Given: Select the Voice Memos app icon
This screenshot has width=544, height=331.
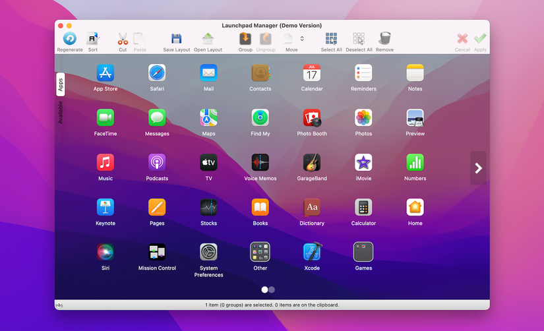Looking at the screenshot, I should (260, 162).
